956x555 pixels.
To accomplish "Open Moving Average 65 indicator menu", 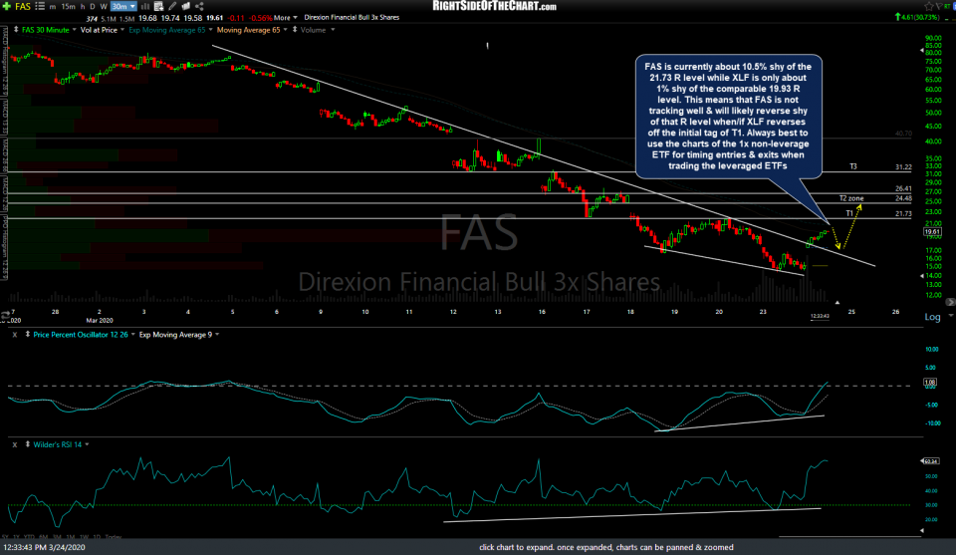I will 252,30.
